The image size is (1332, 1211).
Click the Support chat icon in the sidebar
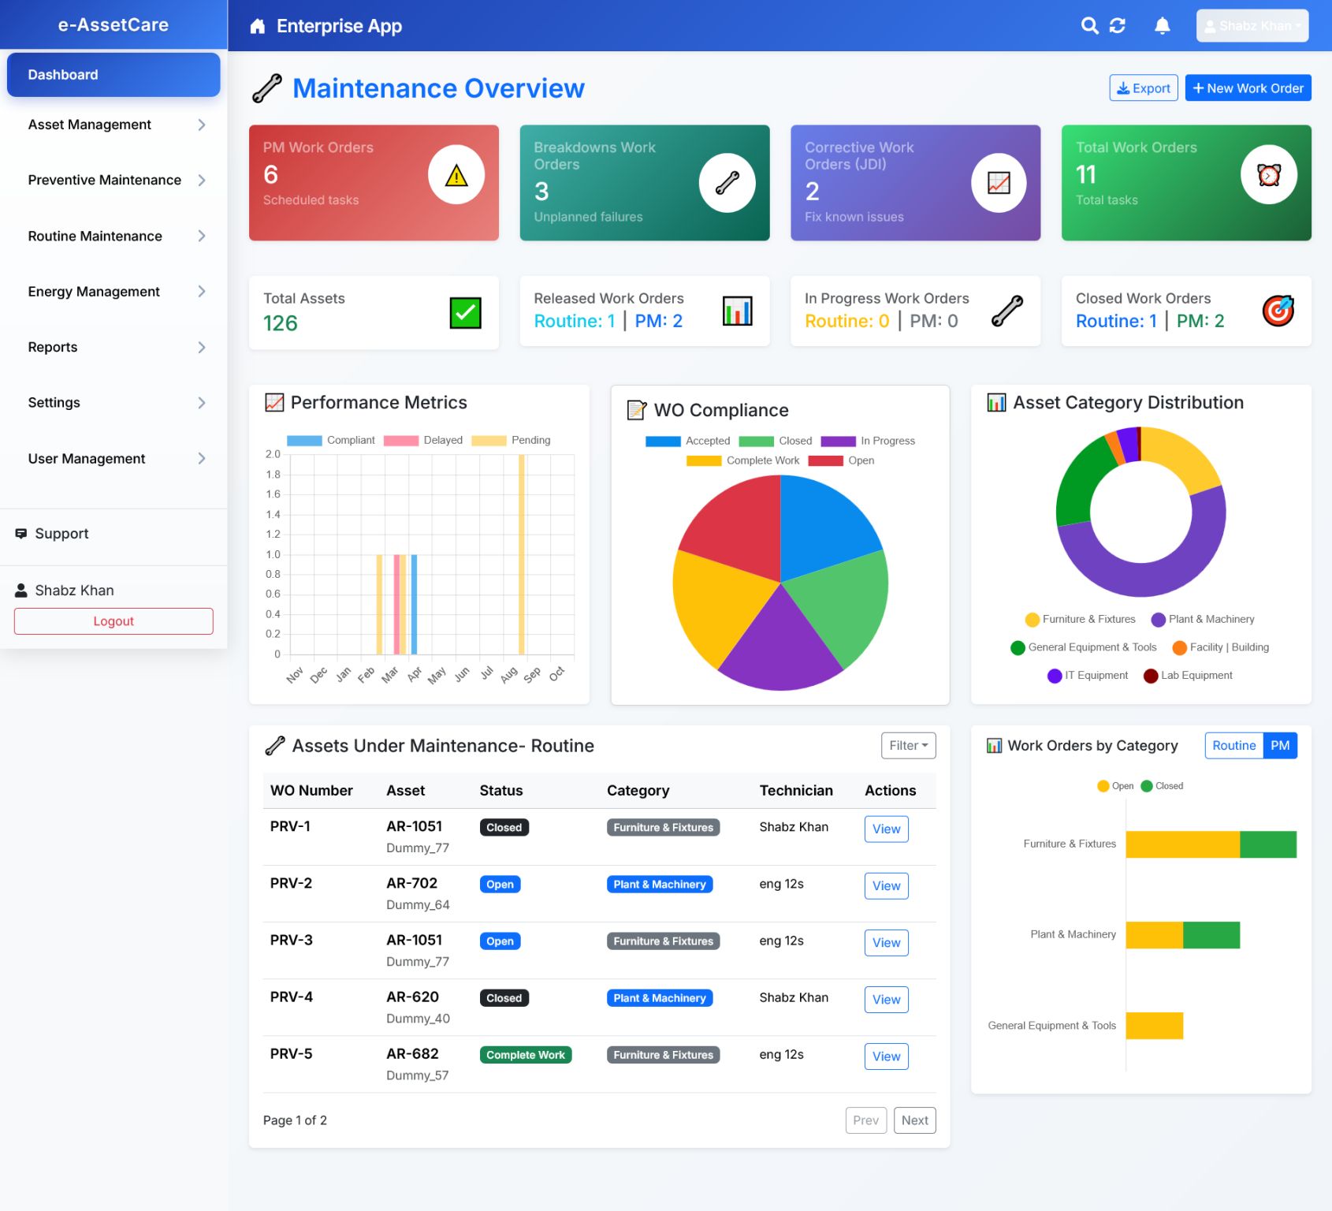[22, 533]
